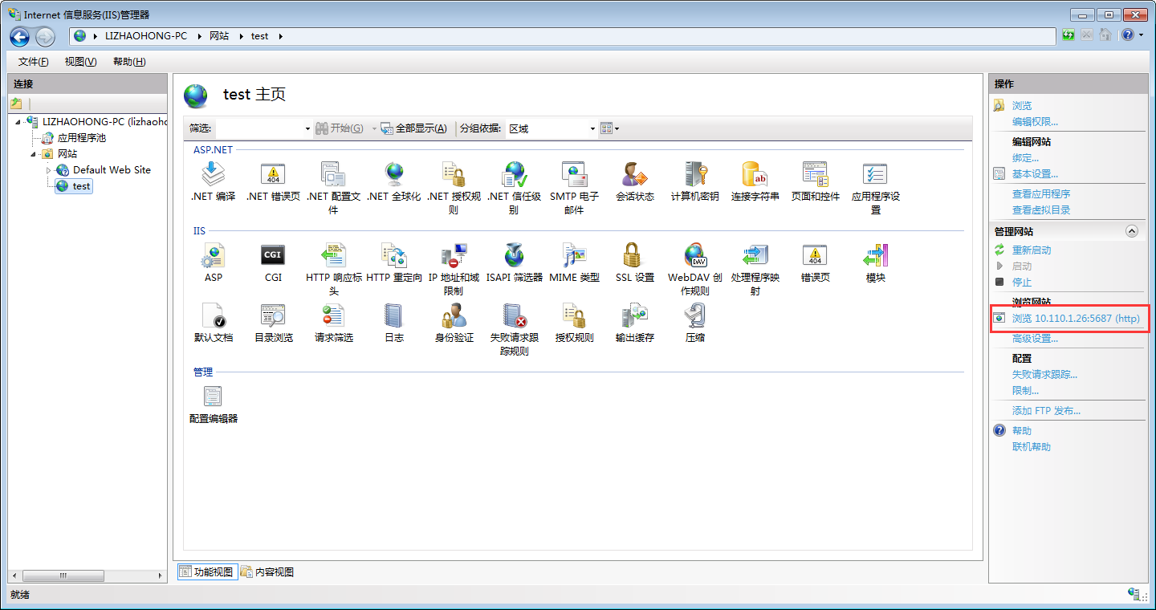Open the 配置编辑器 icon
The width and height of the screenshot is (1156, 610).
click(213, 396)
